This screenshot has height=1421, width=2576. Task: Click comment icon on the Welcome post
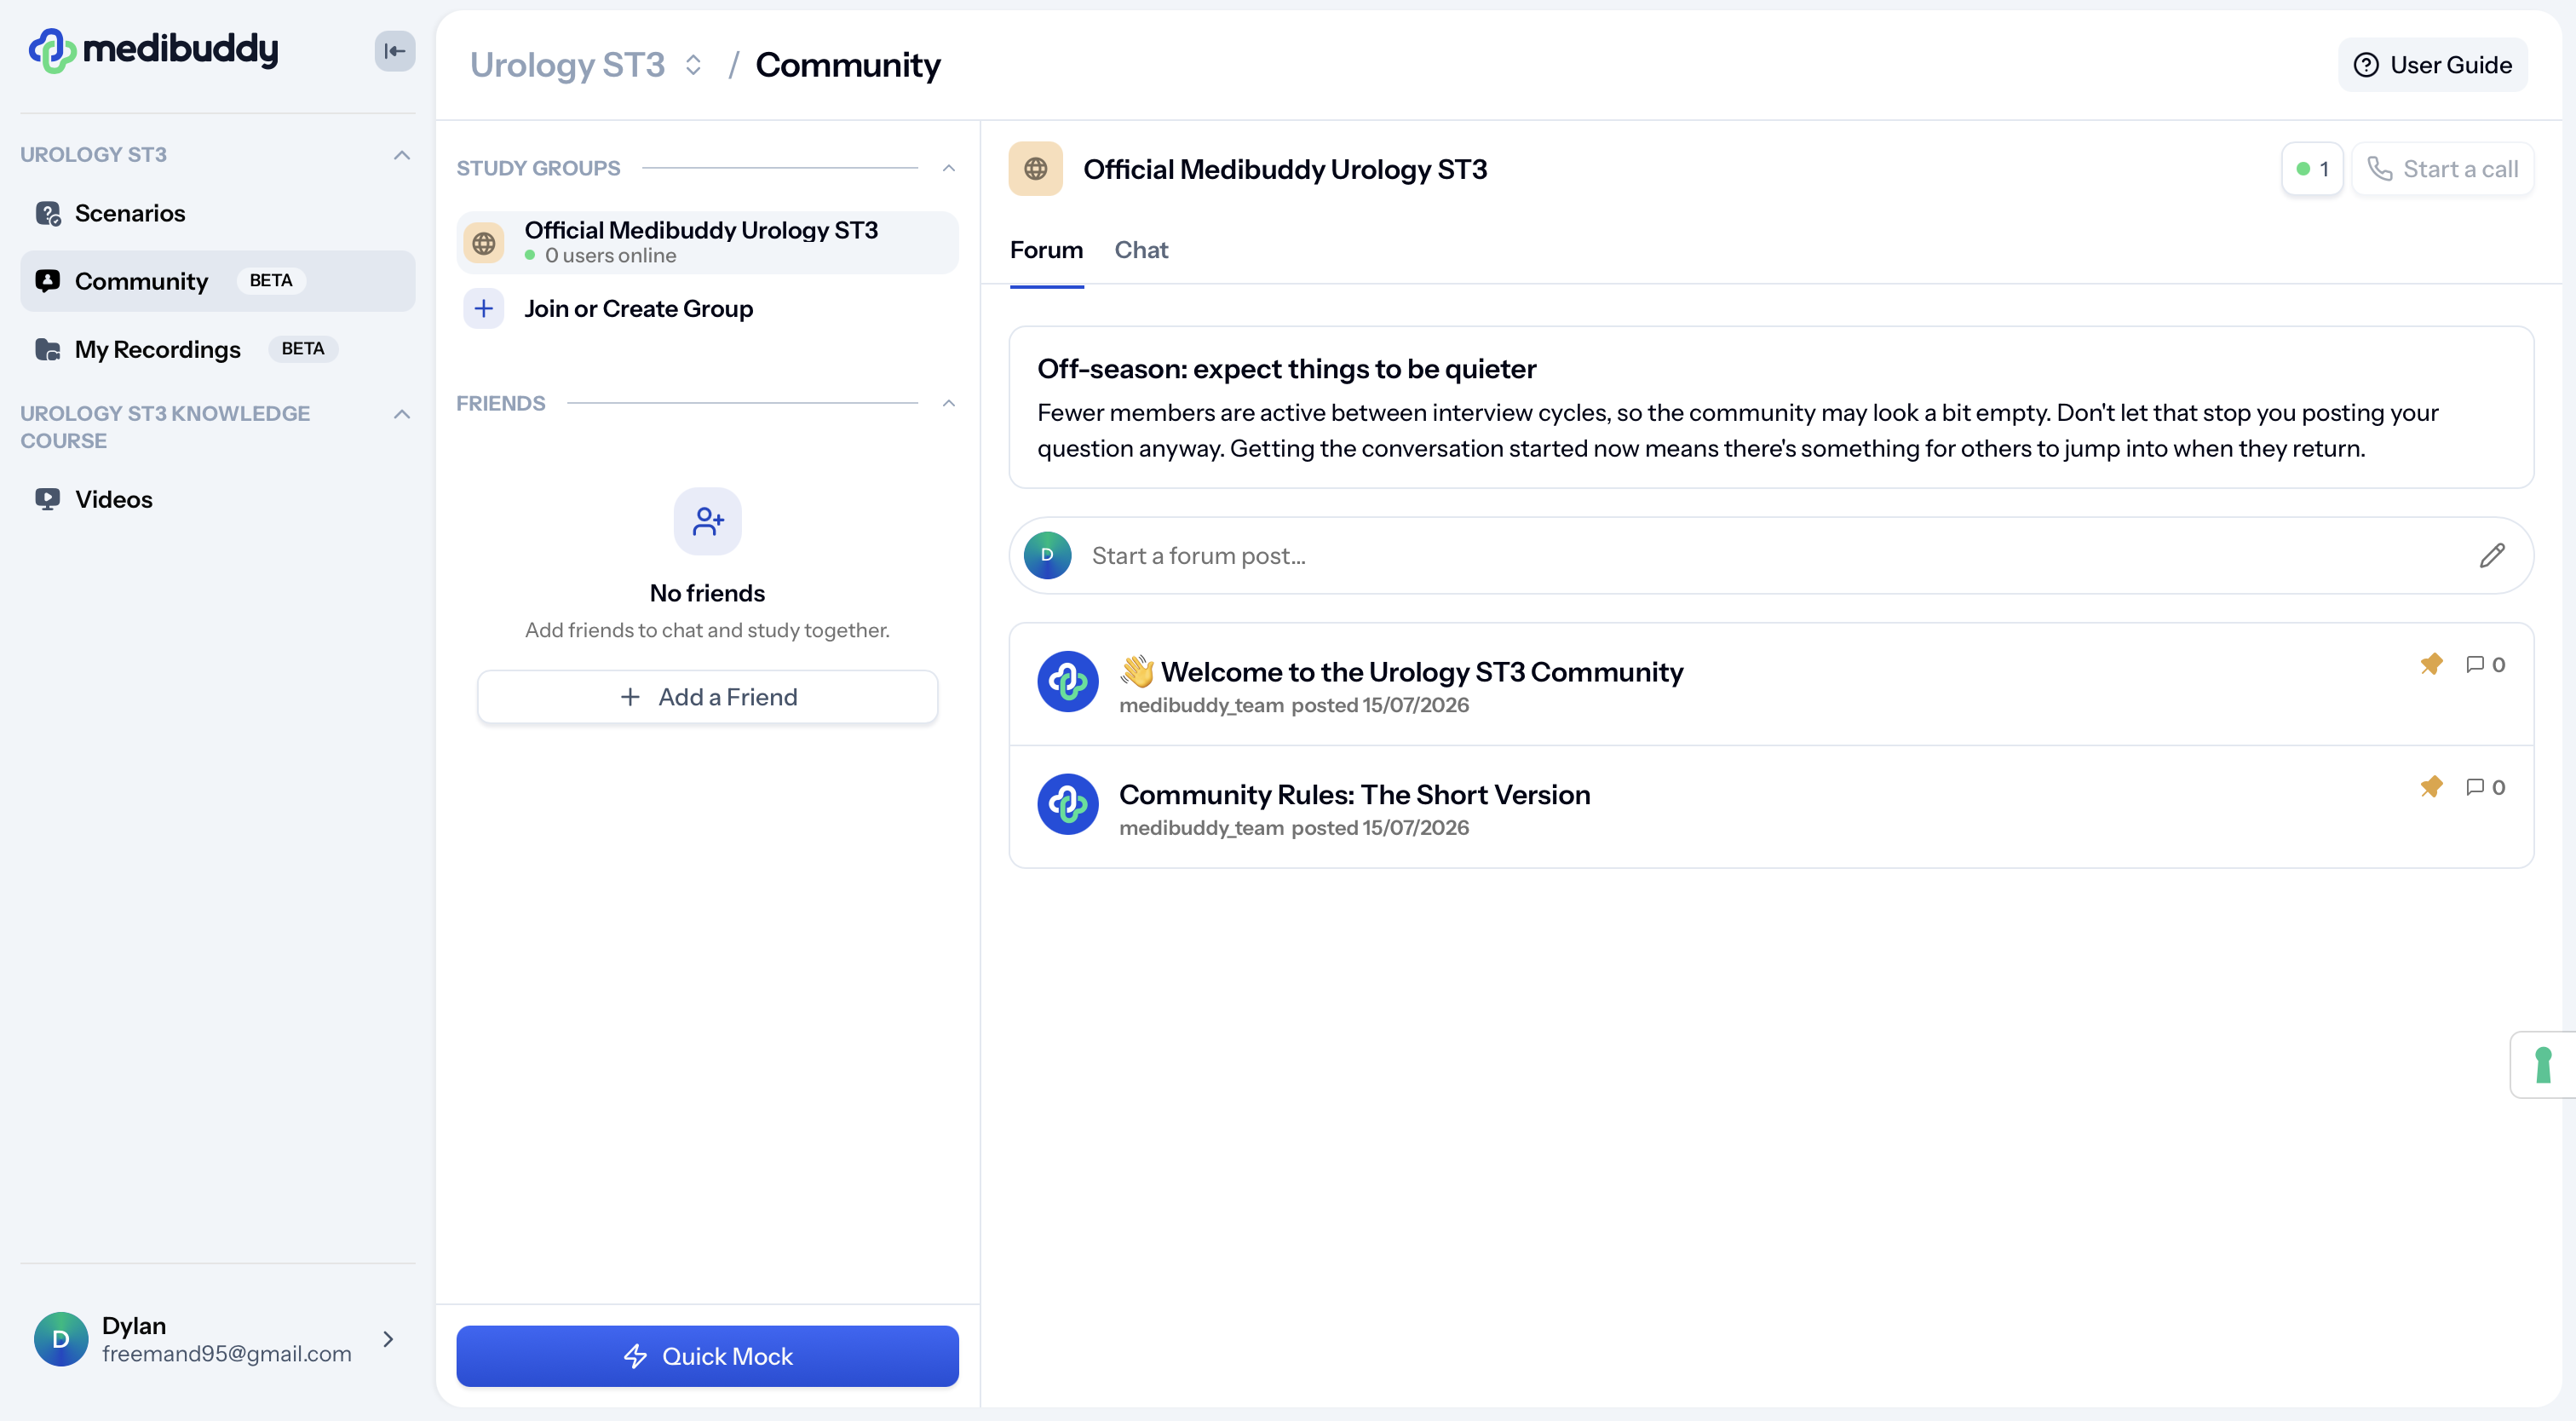click(2475, 664)
